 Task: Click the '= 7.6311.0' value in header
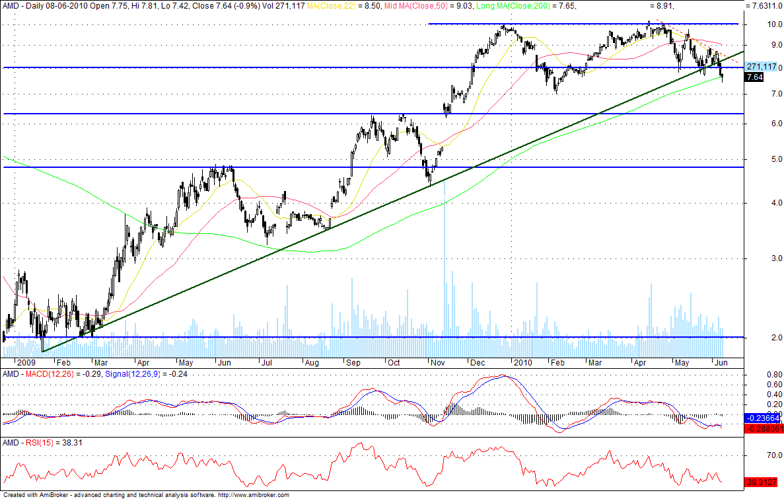764,6
